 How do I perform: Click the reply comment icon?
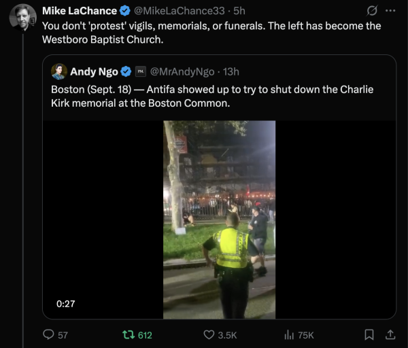(x=48, y=334)
